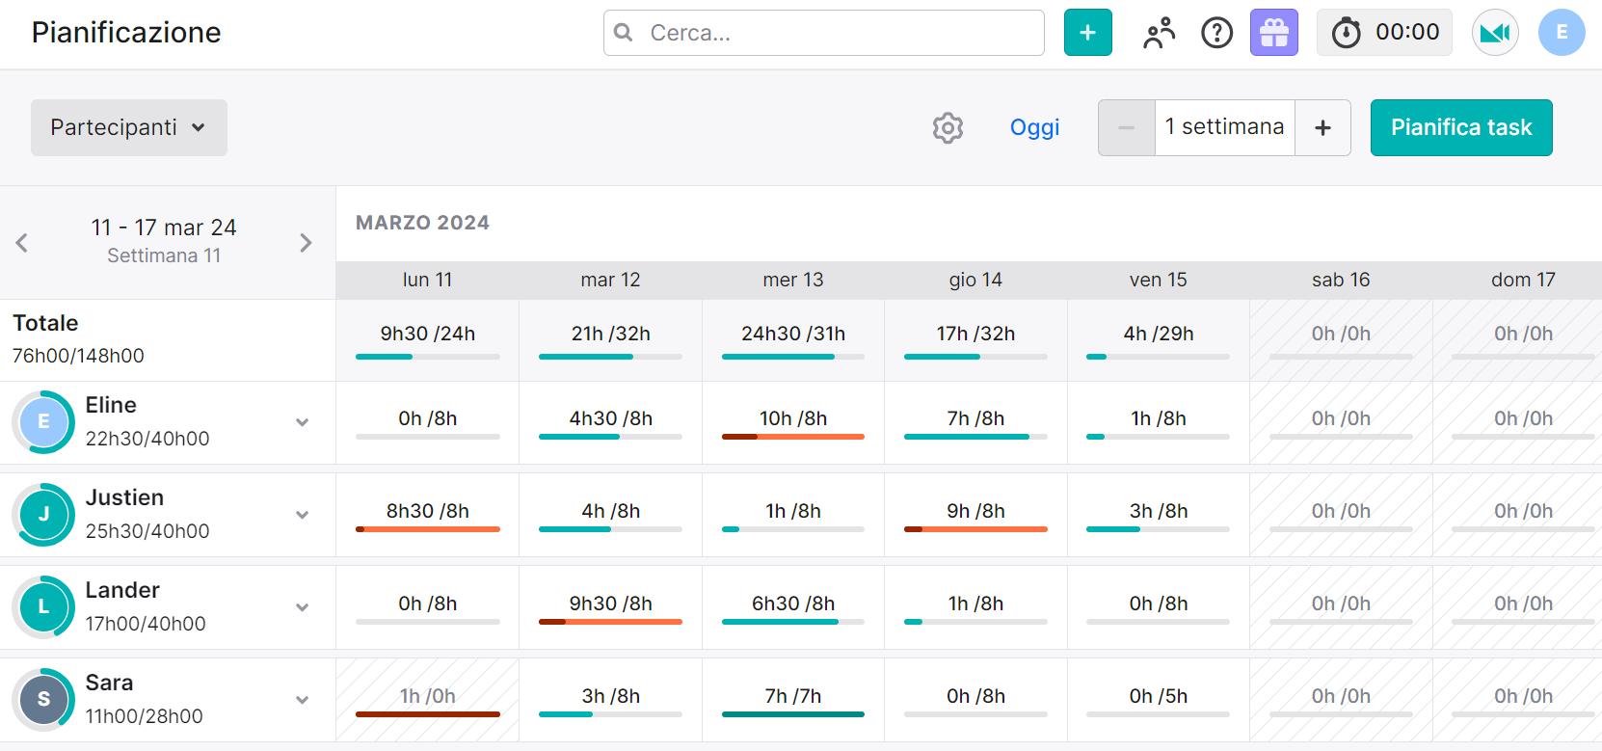Click total 4h /29h Friday cell
This screenshot has width=1602, height=751.
tap(1159, 340)
